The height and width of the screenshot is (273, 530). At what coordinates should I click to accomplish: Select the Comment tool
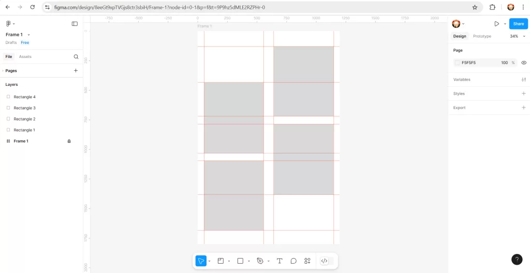(x=293, y=261)
